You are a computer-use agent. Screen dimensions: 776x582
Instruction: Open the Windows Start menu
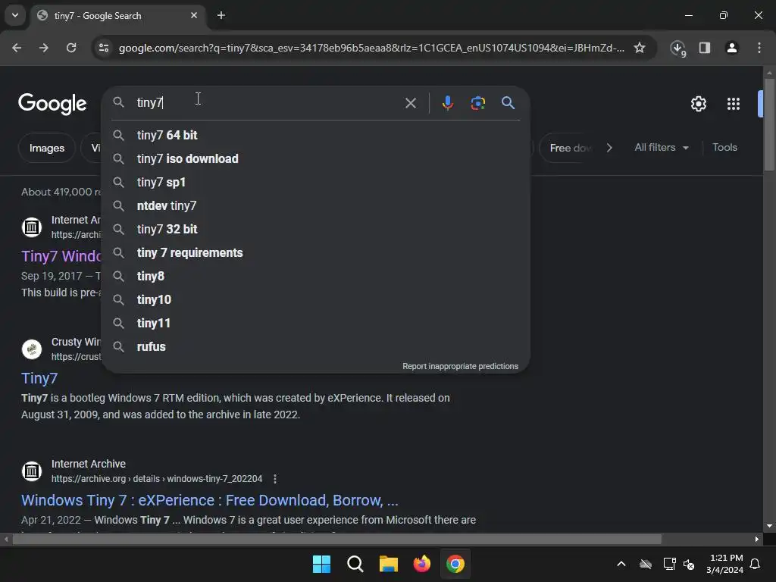pyautogui.click(x=321, y=564)
